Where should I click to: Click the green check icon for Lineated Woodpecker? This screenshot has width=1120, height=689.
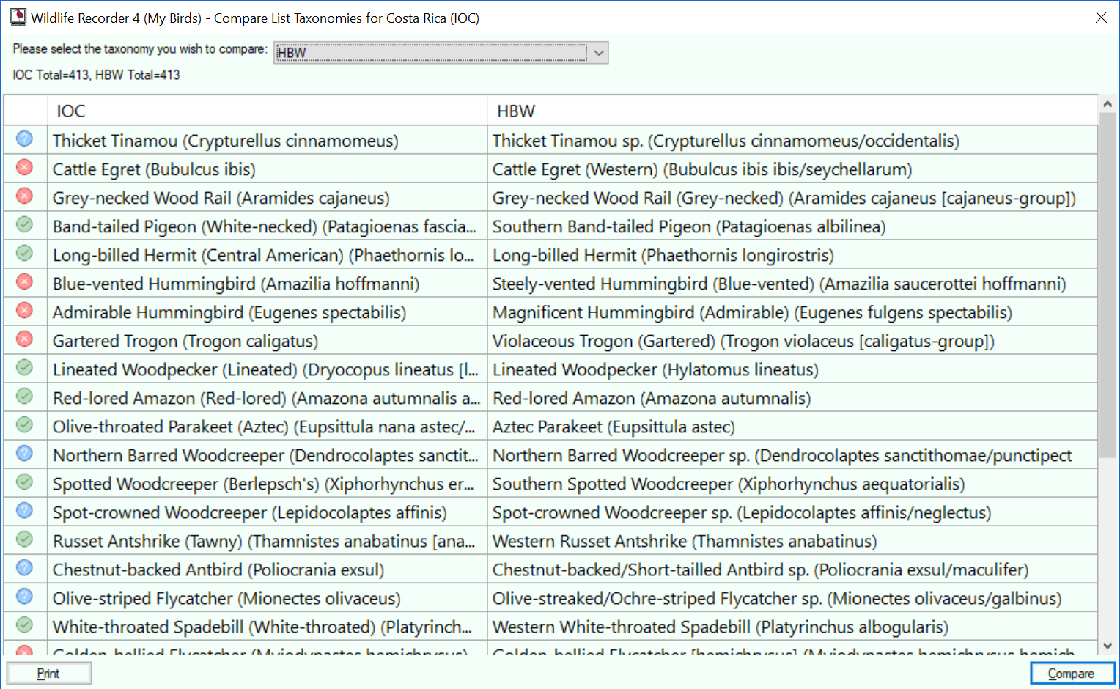[24, 367]
